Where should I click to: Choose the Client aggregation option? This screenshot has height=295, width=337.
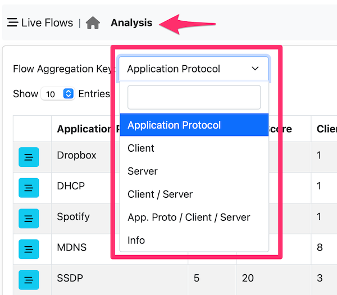pyautogui.click(x=194, y=148)
